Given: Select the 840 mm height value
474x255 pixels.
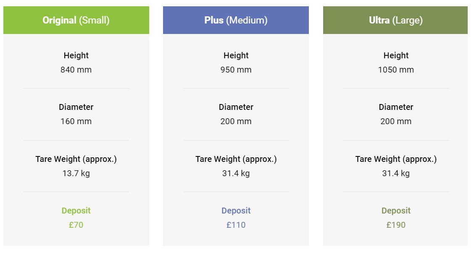Looking at the screenshot, I should coord(76,70).
